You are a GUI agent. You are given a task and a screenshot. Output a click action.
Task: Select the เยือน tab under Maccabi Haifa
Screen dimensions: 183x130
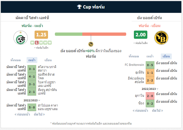(48, 60)
